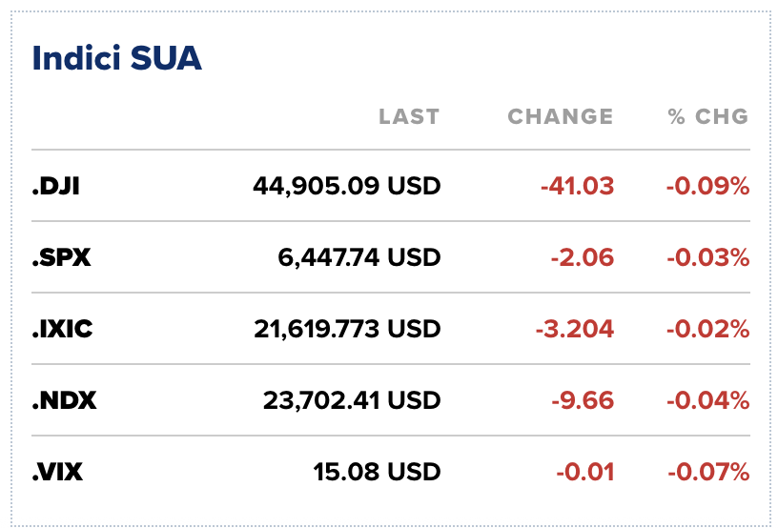Open the .VIX index symbol
This screenshot has height=528, width=778.
click(x=58, y=471)
